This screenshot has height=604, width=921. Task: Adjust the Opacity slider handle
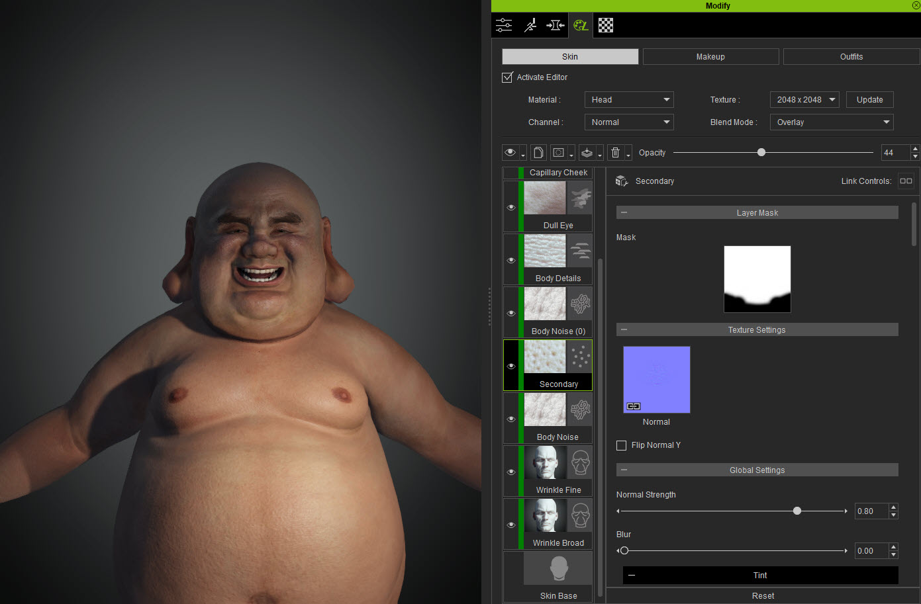(x=761, y=152)
